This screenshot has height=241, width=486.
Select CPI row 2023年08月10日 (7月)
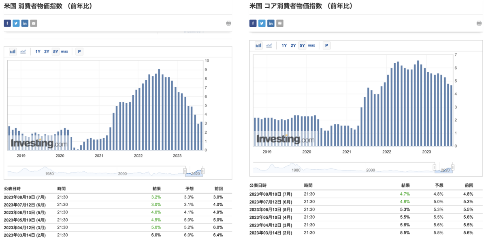118,197
